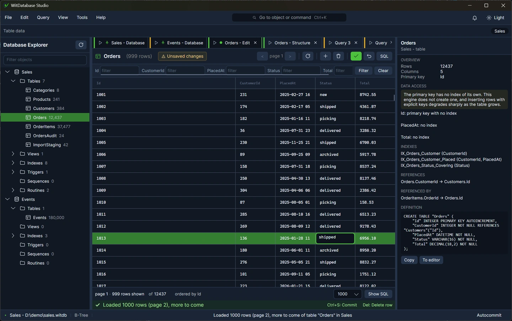
Task: Clear the column filters
Action: [383, 70]
